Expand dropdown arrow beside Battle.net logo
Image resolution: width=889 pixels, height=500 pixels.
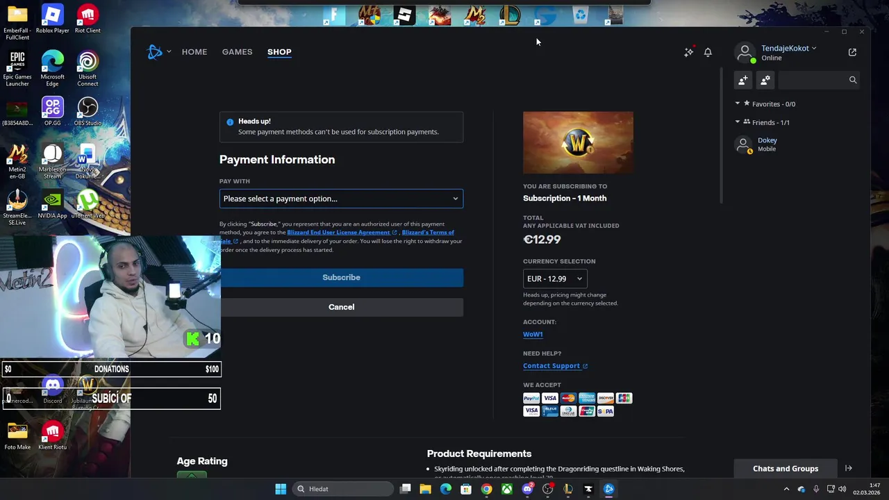[x=169, y=52]
